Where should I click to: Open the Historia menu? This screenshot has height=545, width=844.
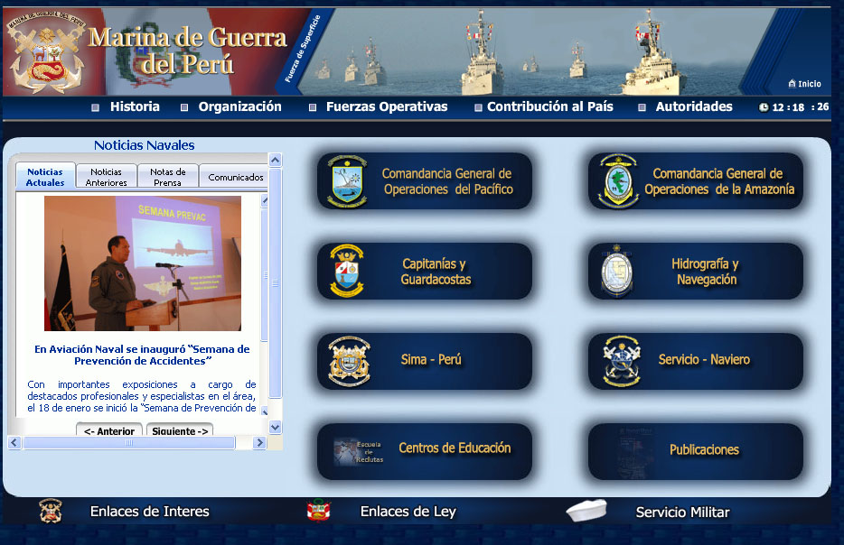[135, 106]
